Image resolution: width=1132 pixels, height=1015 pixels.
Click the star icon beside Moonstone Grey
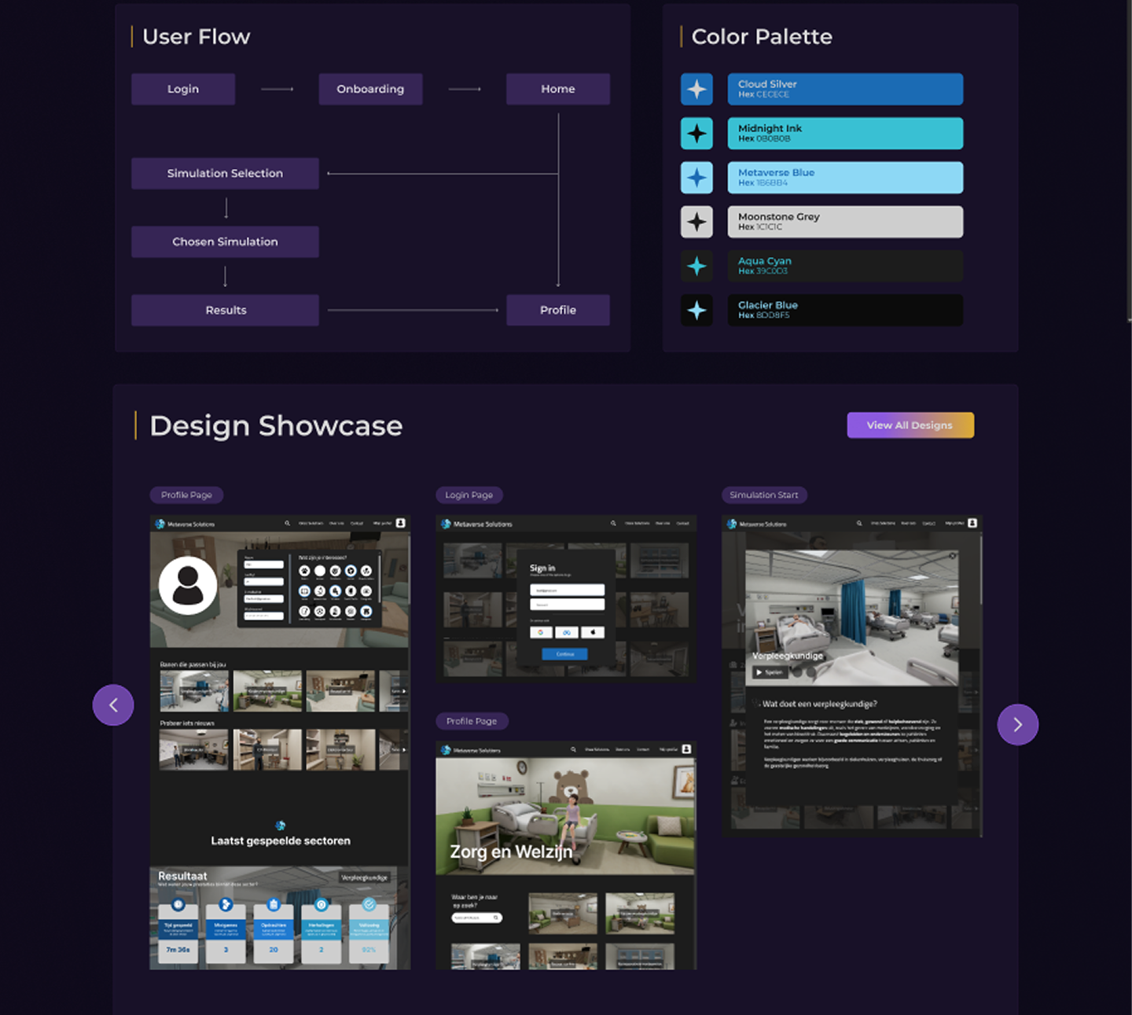click(x=696, y=222)
